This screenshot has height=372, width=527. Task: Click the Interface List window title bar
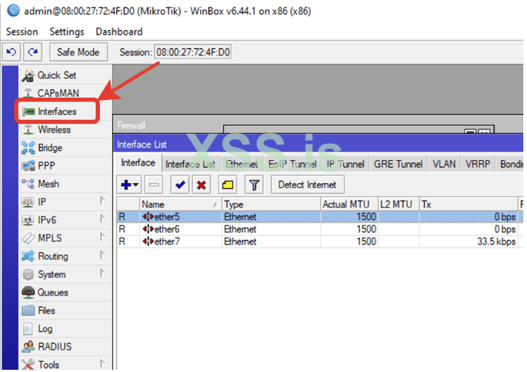(318, 145)
